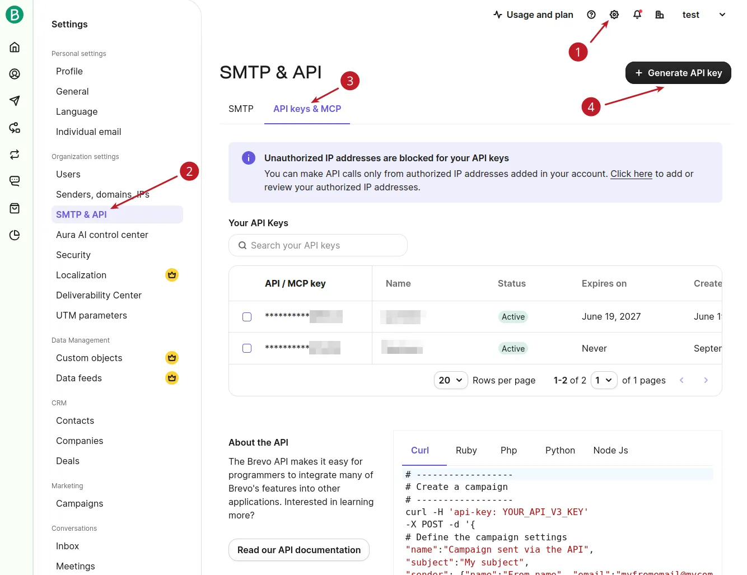Viewport: 747px width, 575px height.
Task: Open the Automations sidebar icon
Action: (15, 128)
